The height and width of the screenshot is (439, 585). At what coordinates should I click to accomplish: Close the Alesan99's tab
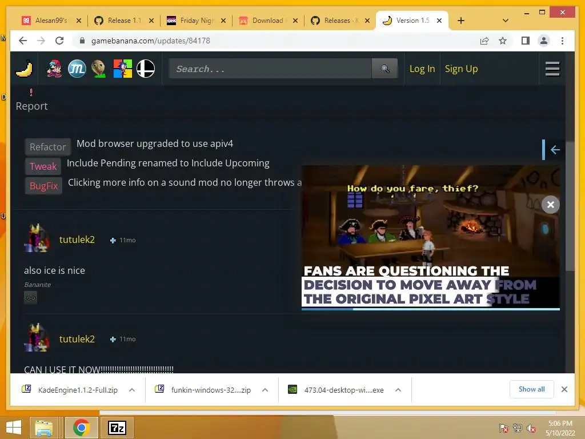tap(79, 21)
